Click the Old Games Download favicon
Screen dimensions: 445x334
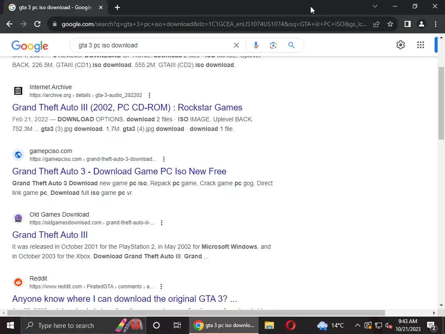(18, 218)
